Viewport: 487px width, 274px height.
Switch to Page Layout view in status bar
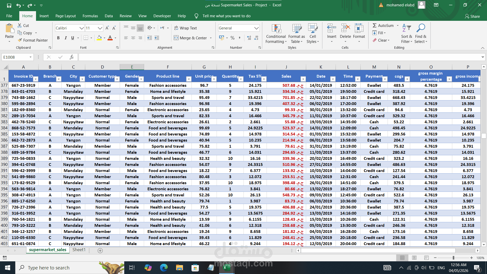tap(414, 258)
